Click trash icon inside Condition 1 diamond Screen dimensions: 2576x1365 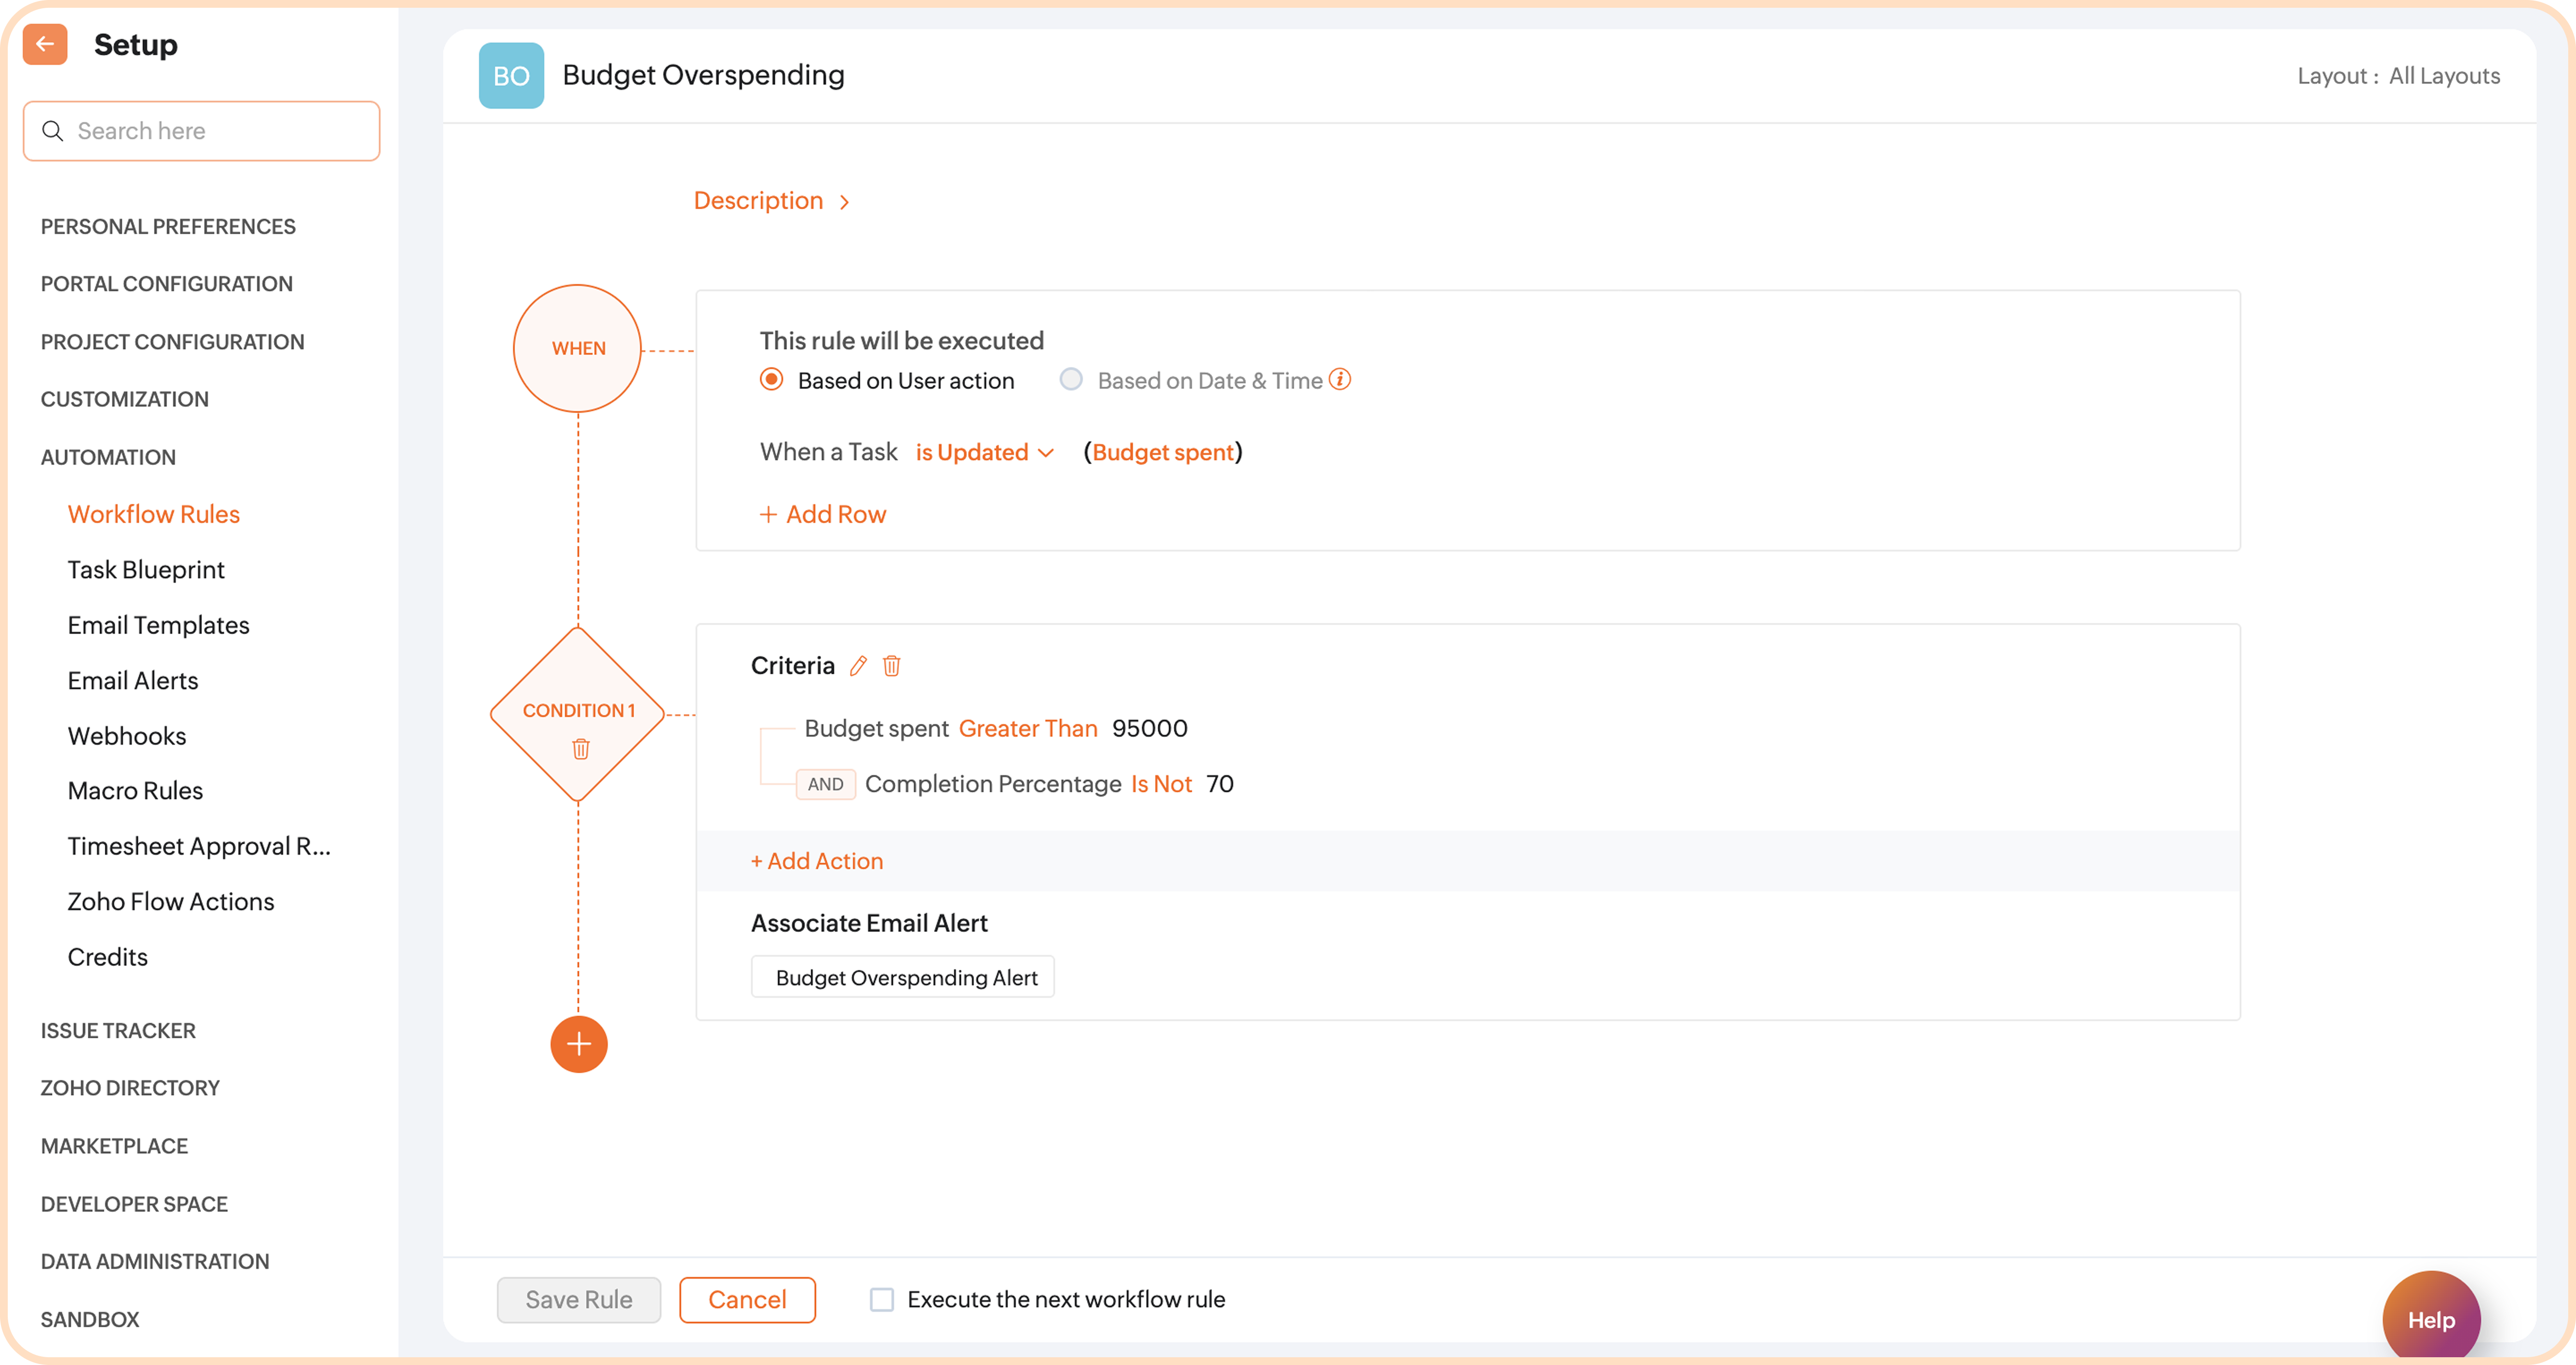(580, 749)
